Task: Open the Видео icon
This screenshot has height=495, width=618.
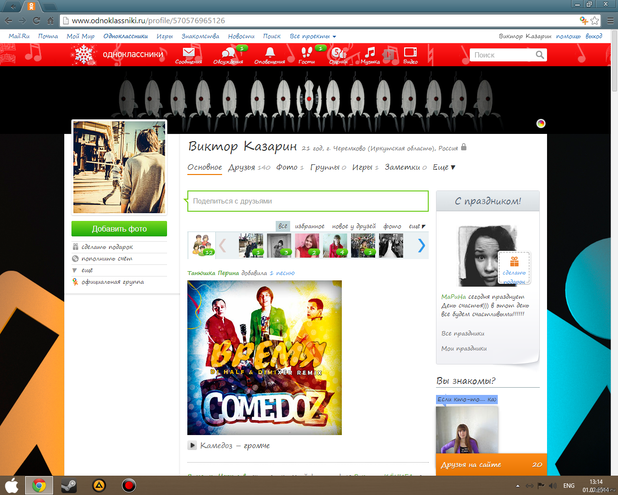Action: coord(410,52)
